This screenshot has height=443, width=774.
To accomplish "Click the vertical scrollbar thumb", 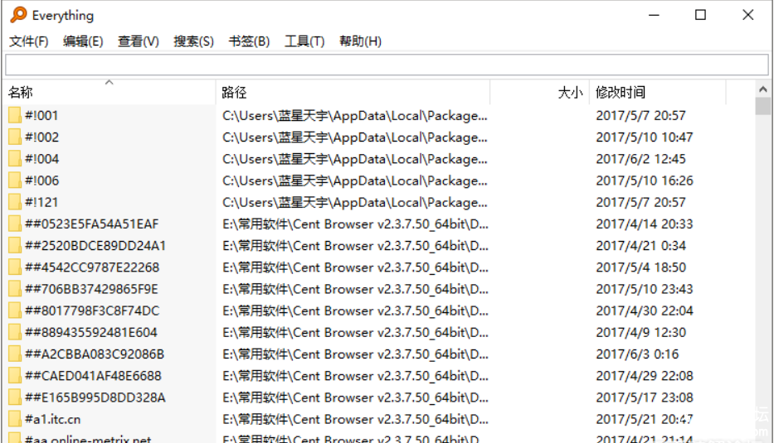I will (x=762, y=106).
